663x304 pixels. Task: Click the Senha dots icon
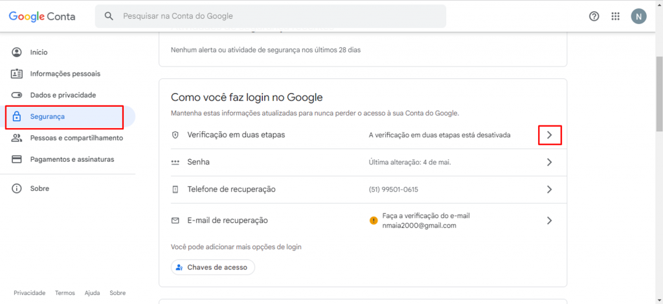[x=175, y=162]
